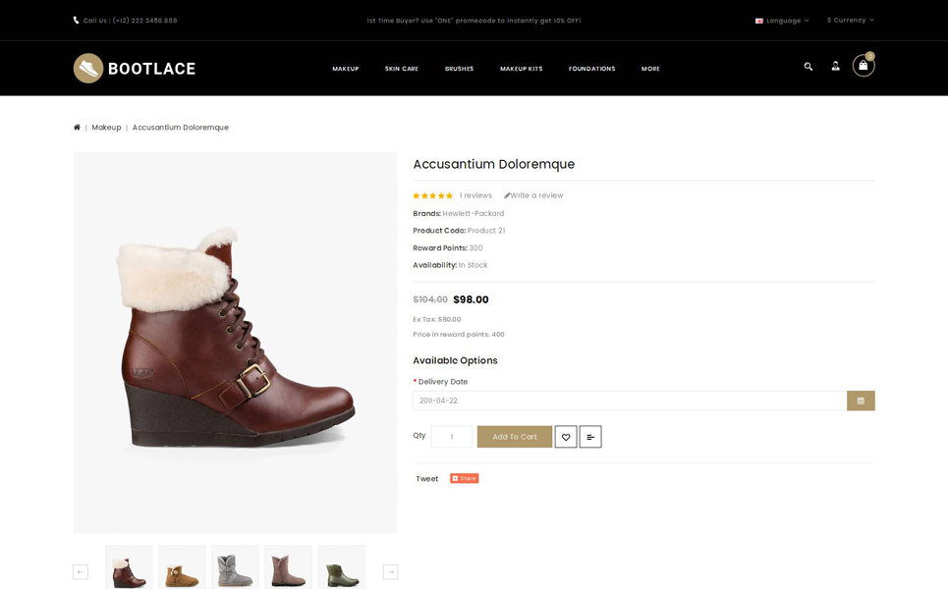Expand the Currency dropdown

click(x=850, y=21)
